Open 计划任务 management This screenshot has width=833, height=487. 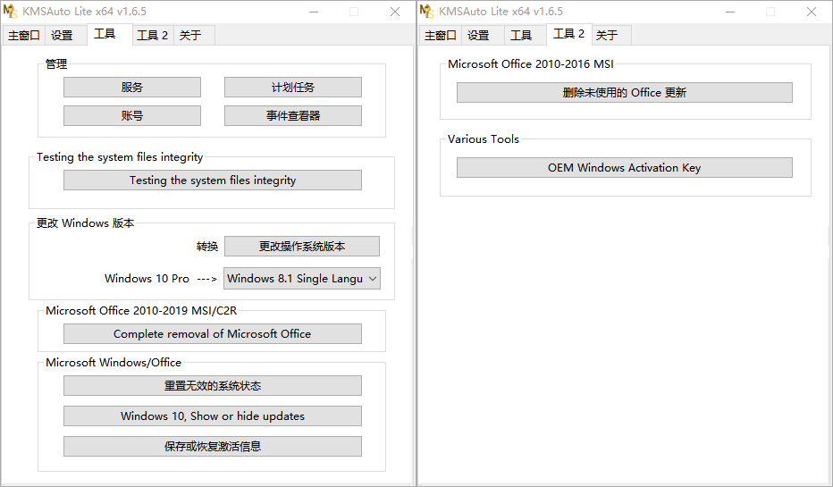click(293, 87)
